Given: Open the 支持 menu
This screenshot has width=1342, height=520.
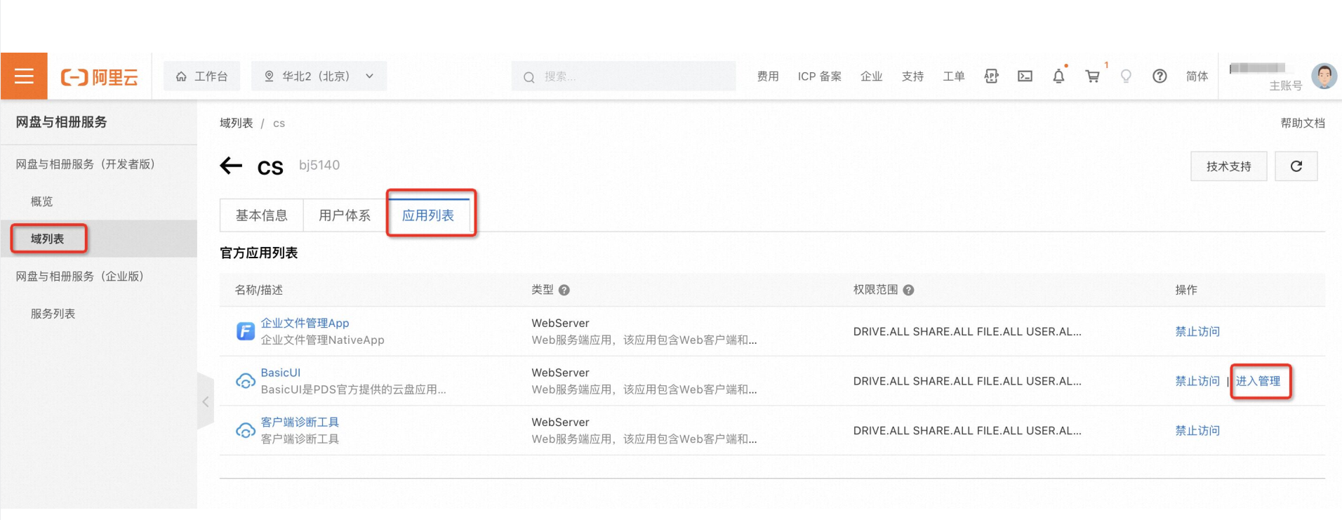Looking at the screenshot, I should point(912,76).
